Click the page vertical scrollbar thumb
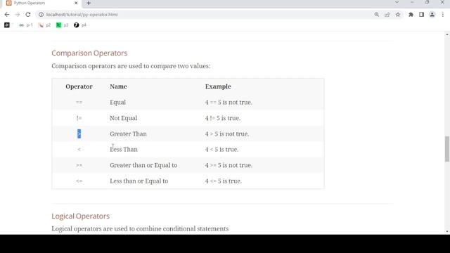 coord(447,149)
